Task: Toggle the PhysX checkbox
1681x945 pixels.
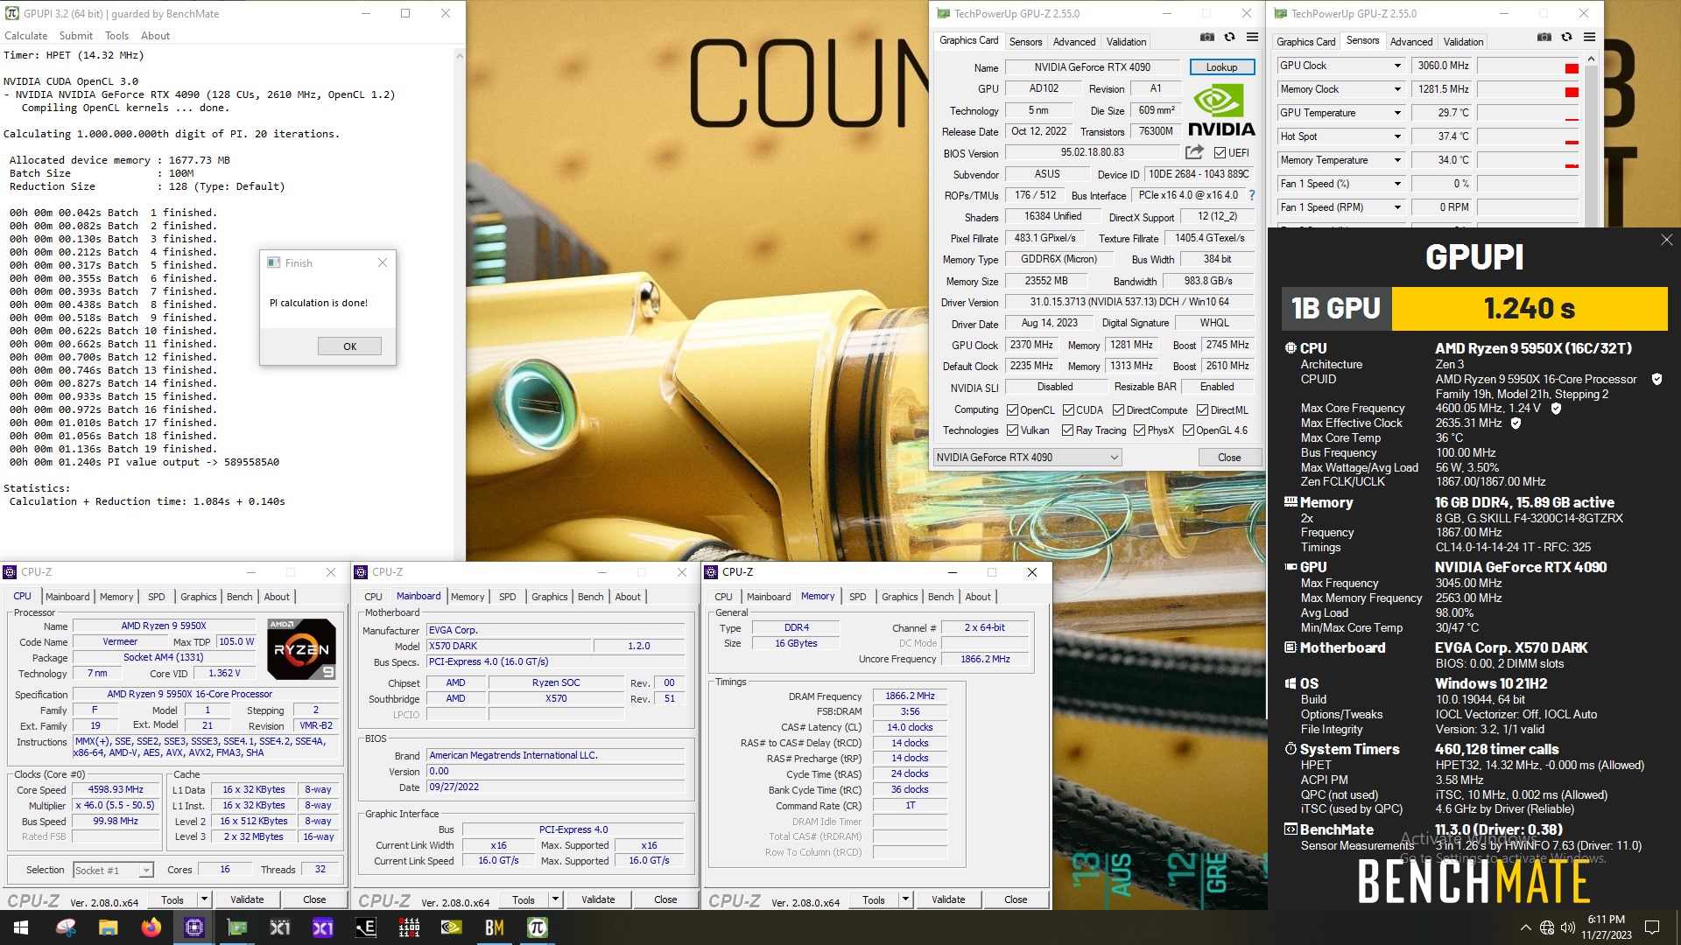Action: coord(1139,430)
